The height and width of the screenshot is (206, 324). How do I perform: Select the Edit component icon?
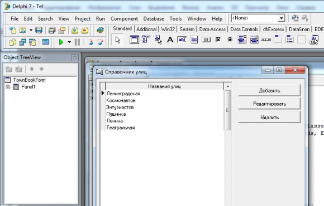pos(182,40)
